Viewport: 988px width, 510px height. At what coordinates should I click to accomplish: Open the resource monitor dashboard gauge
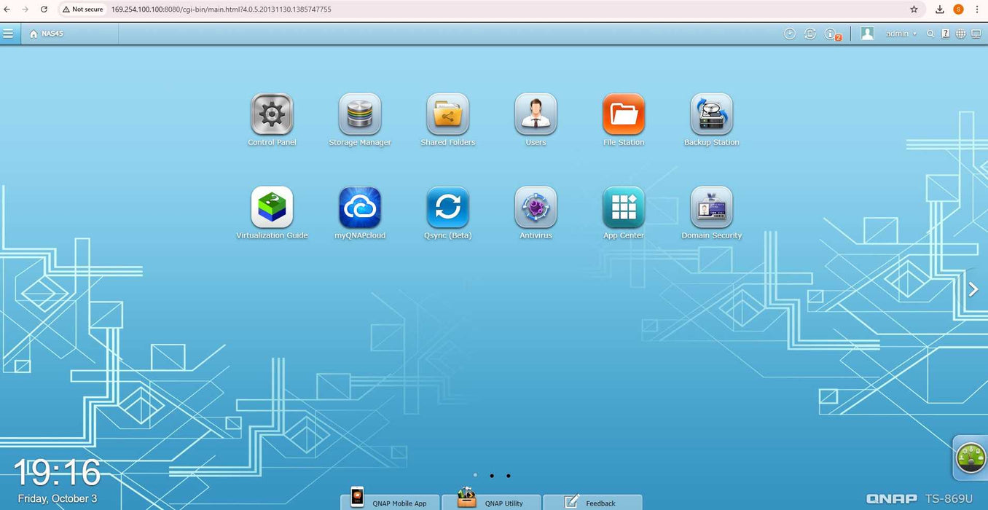point(971,458)
